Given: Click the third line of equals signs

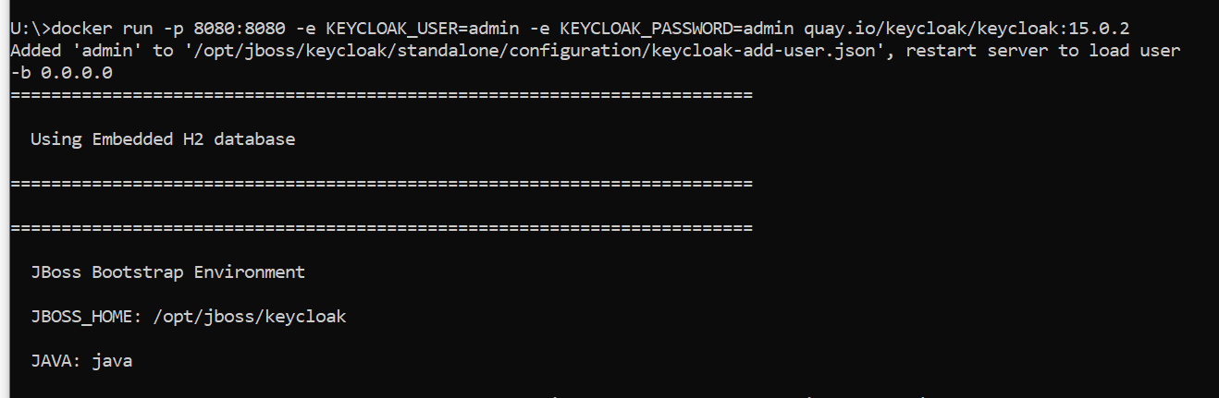Looking at the screenshot, I should click(381, 228).
